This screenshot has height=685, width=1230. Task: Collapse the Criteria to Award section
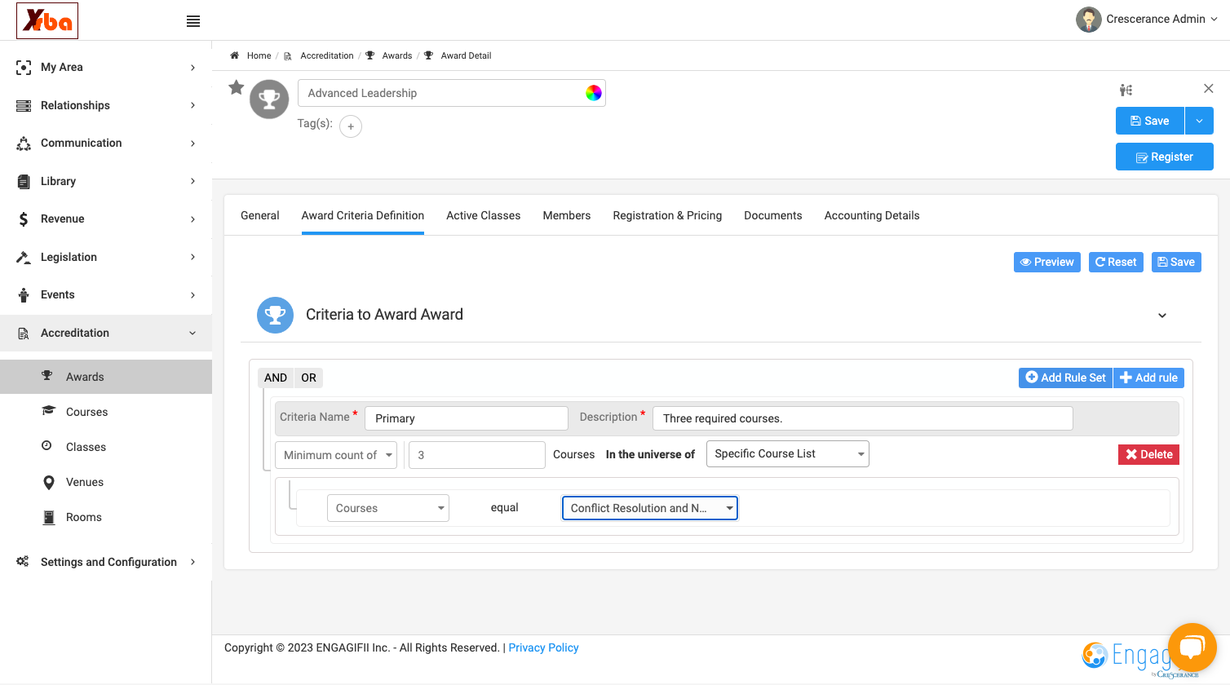point(1162,316)
